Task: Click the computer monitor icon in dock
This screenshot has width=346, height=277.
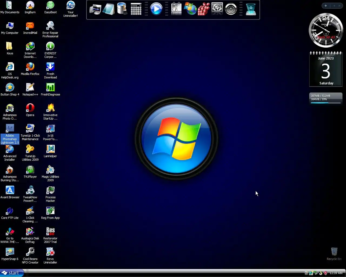Action: (95, 9)
